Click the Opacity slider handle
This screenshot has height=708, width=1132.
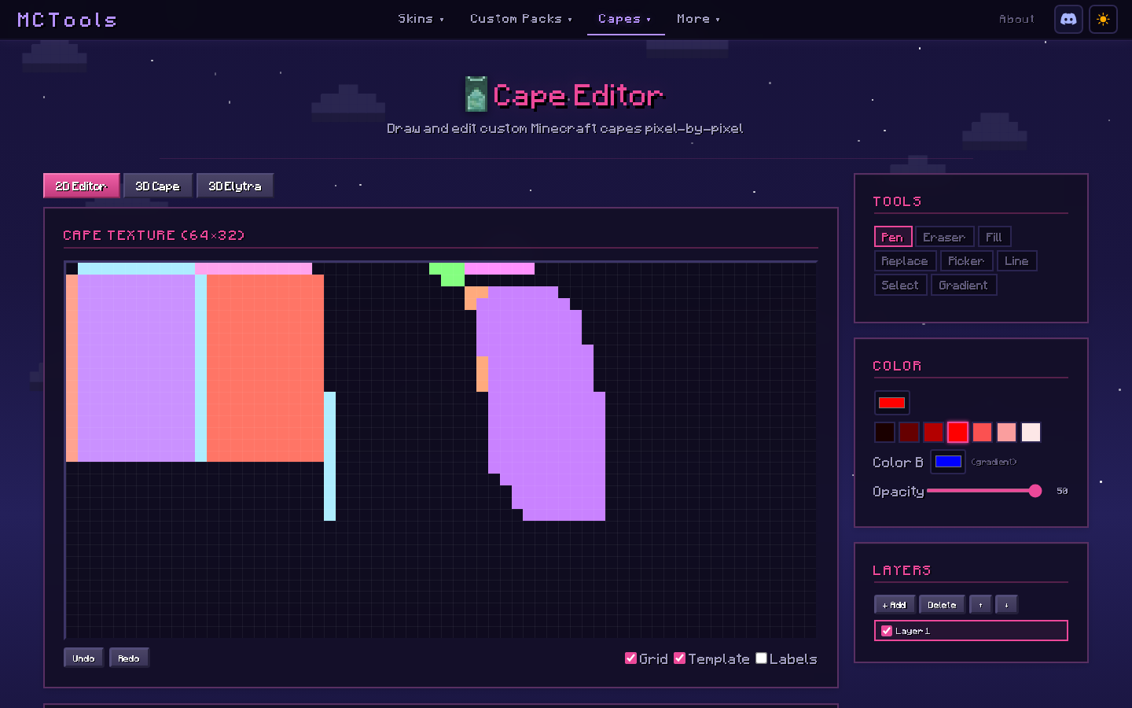click(x=1035, y=491)
